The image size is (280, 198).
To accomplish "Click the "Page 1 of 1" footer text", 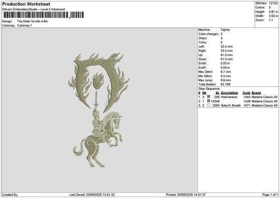I will [270, 195].
